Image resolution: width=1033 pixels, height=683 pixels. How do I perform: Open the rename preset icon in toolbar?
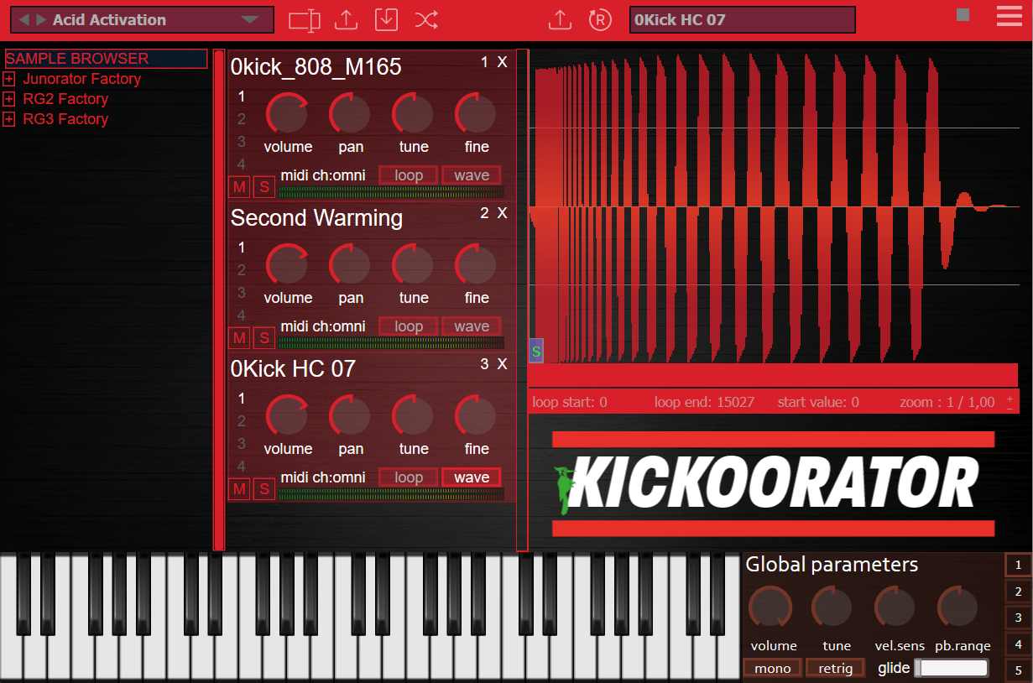(303, 20)
